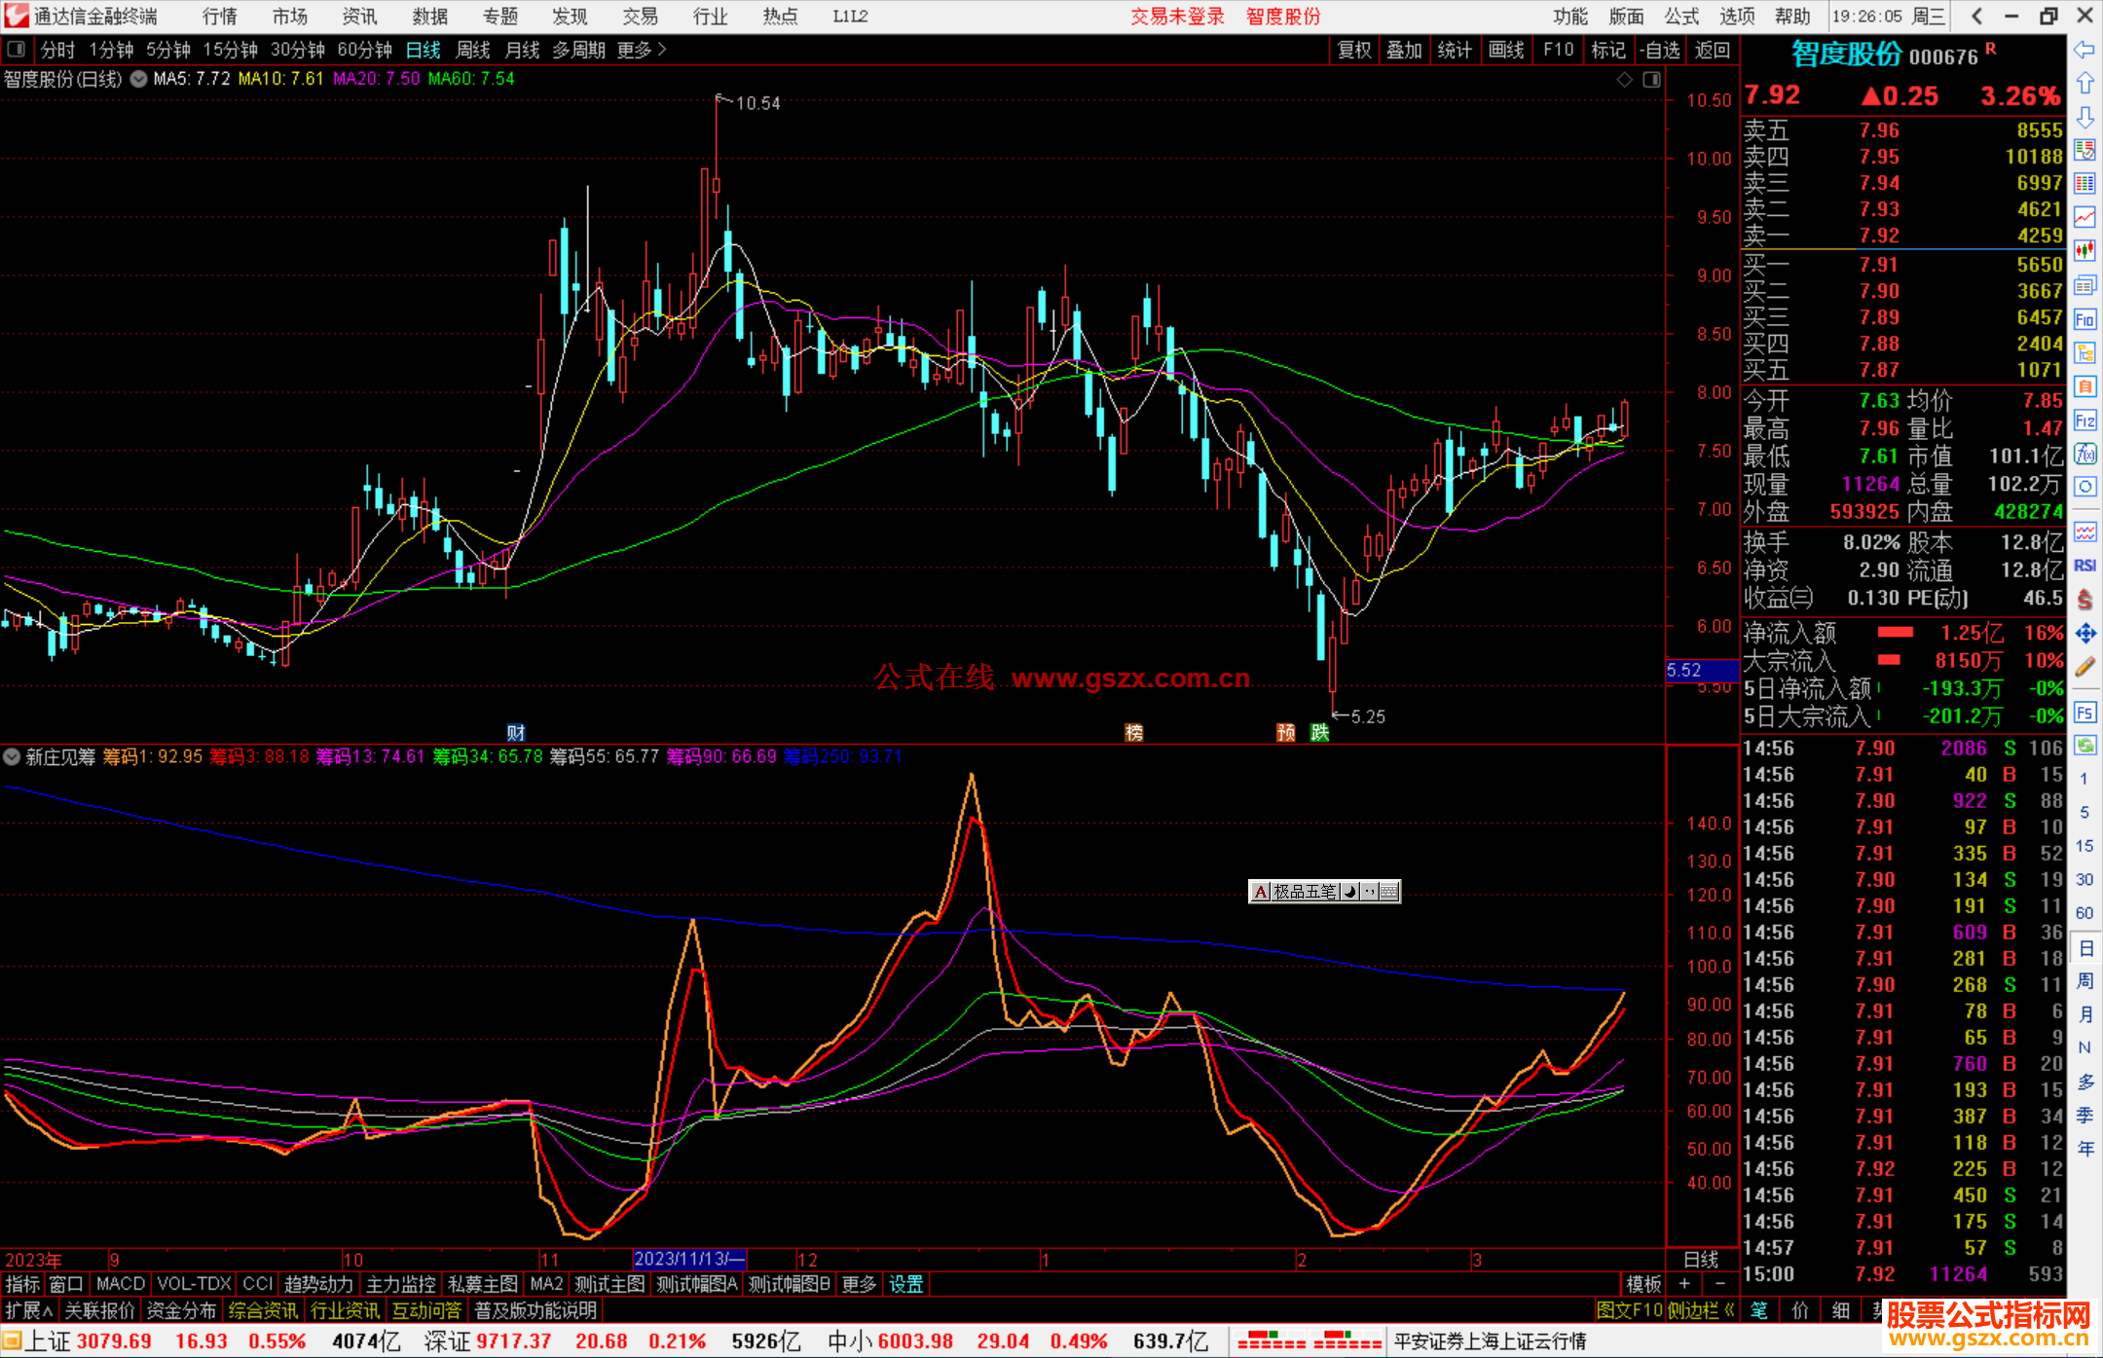Viewport: 2103px width, 1358px height.
Task: Click the RSI indicator sidebar icon
Action: [2085, 566]
